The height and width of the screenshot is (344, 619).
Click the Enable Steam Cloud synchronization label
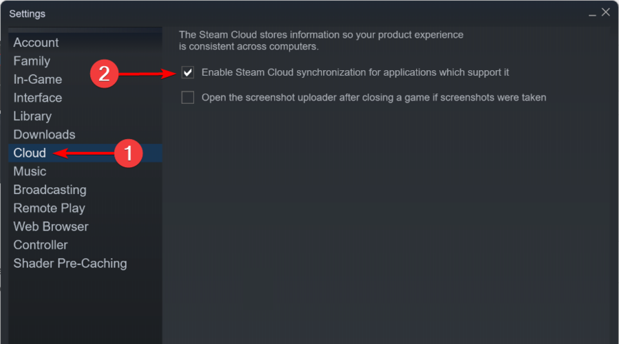click(x=356, y=73)
